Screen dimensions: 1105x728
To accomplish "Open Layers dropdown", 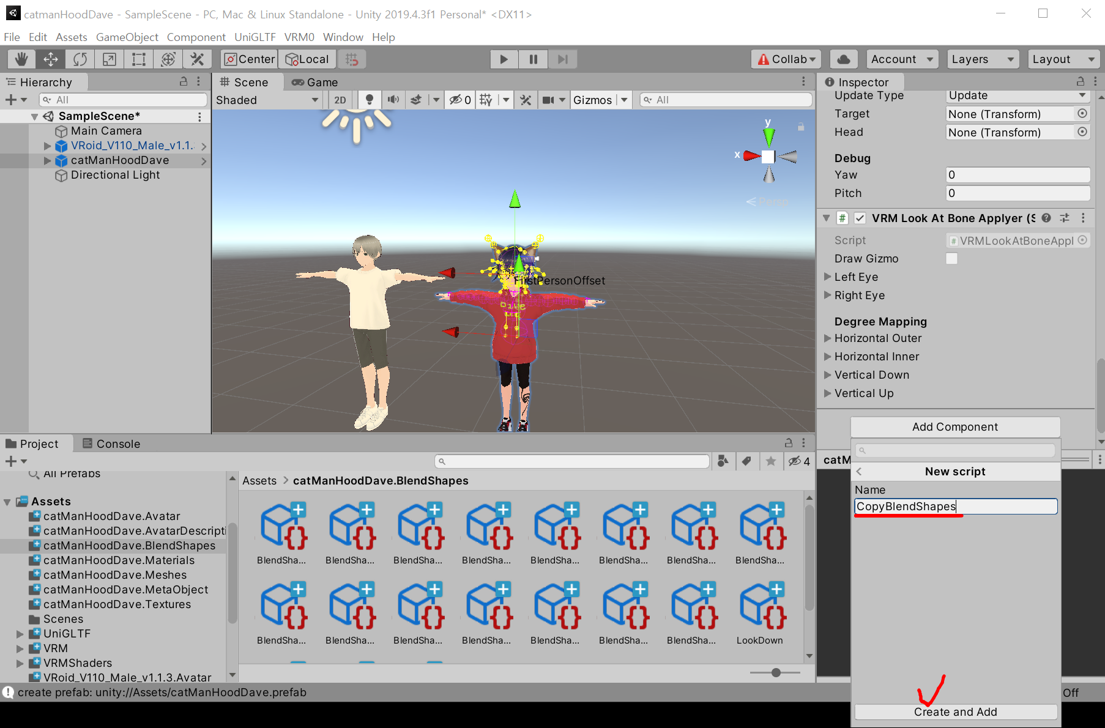I will click(x=983, y=59).
